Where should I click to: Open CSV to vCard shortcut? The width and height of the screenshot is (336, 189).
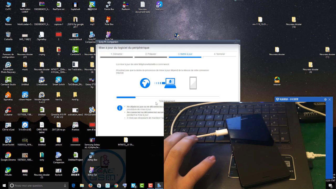tap(8, 126)
